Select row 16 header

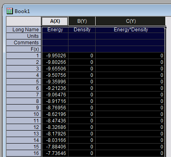(x=24, y=153)
